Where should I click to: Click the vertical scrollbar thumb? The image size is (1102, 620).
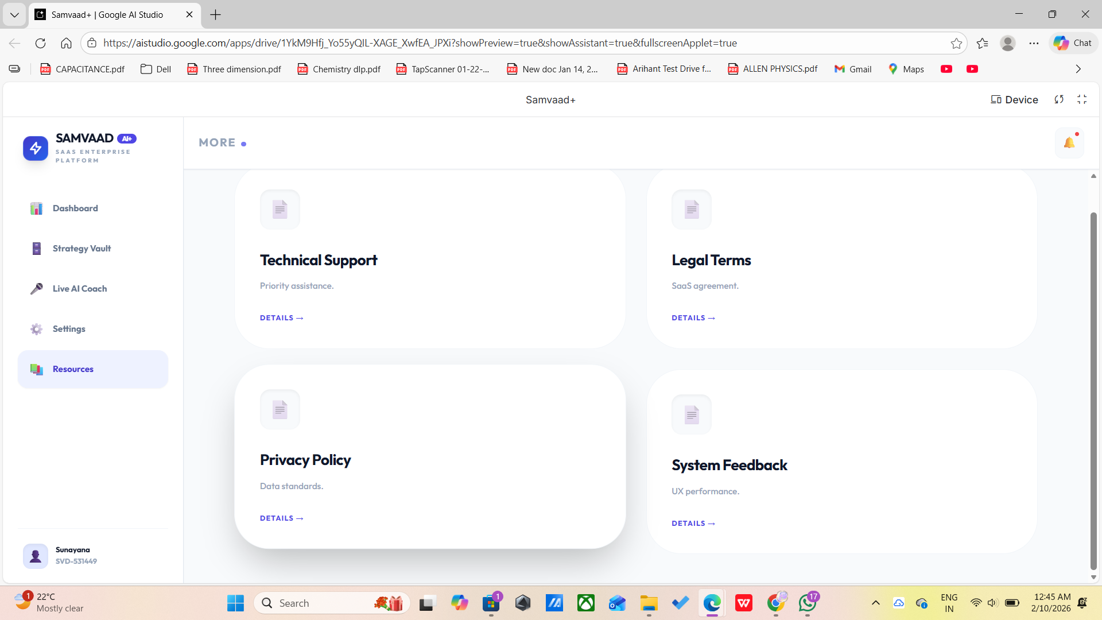point(1093,390)
